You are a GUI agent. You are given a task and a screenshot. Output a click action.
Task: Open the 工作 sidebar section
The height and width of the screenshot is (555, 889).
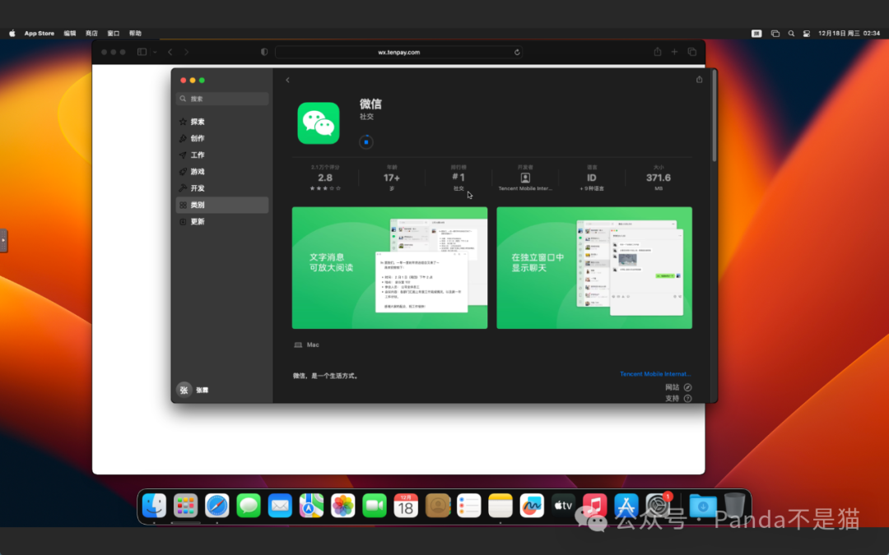(x=222, y=155)
